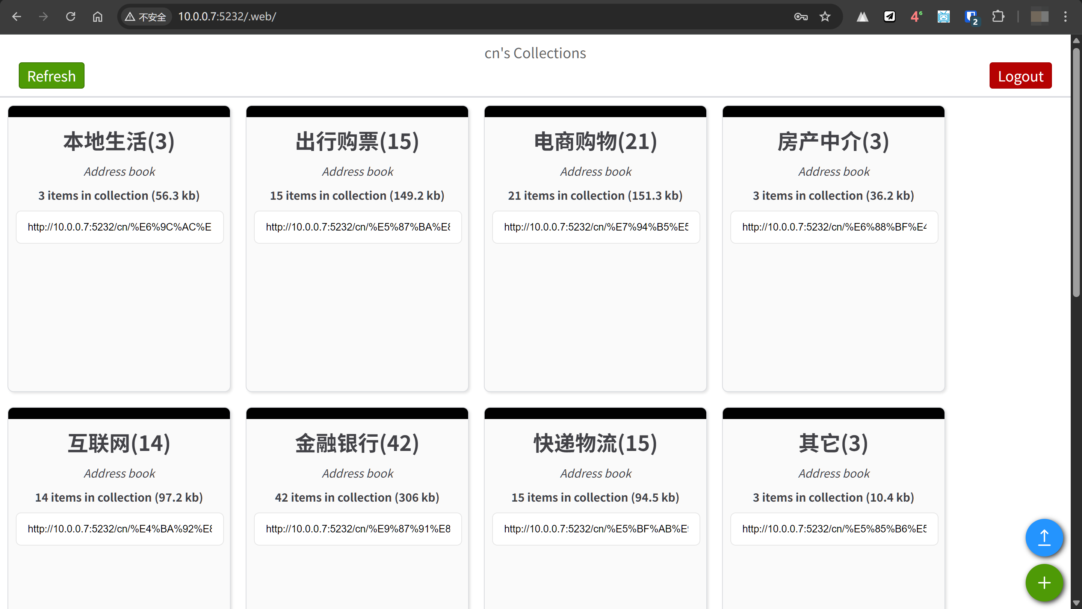The image size is (1082, 609).
Task: Click the browser back arrow
Action: [17, 17]
